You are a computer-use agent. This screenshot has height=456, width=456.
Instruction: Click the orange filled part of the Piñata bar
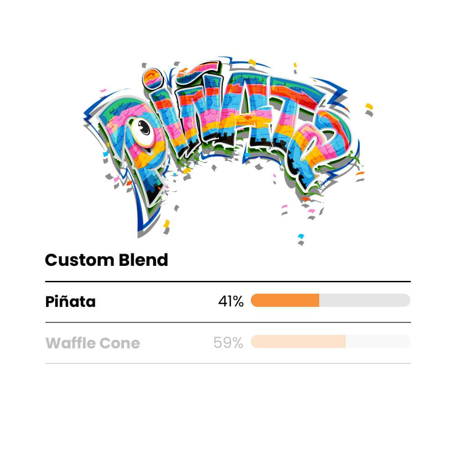[285, 301]
